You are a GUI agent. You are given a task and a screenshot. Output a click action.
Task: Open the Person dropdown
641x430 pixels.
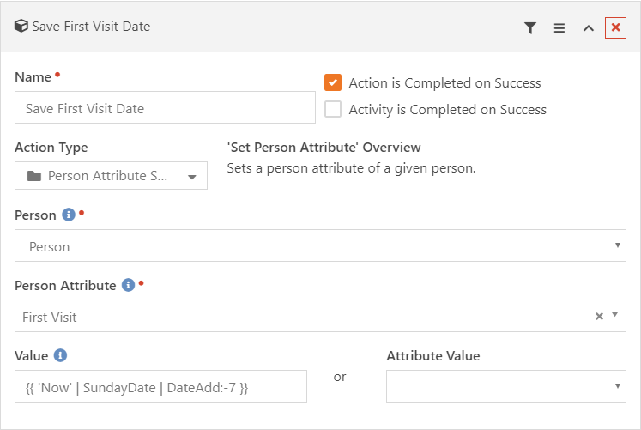click(x=320, y=245)
